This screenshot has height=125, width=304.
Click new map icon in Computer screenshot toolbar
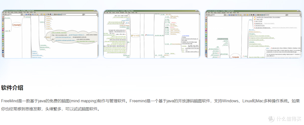(x=227, y=15)
